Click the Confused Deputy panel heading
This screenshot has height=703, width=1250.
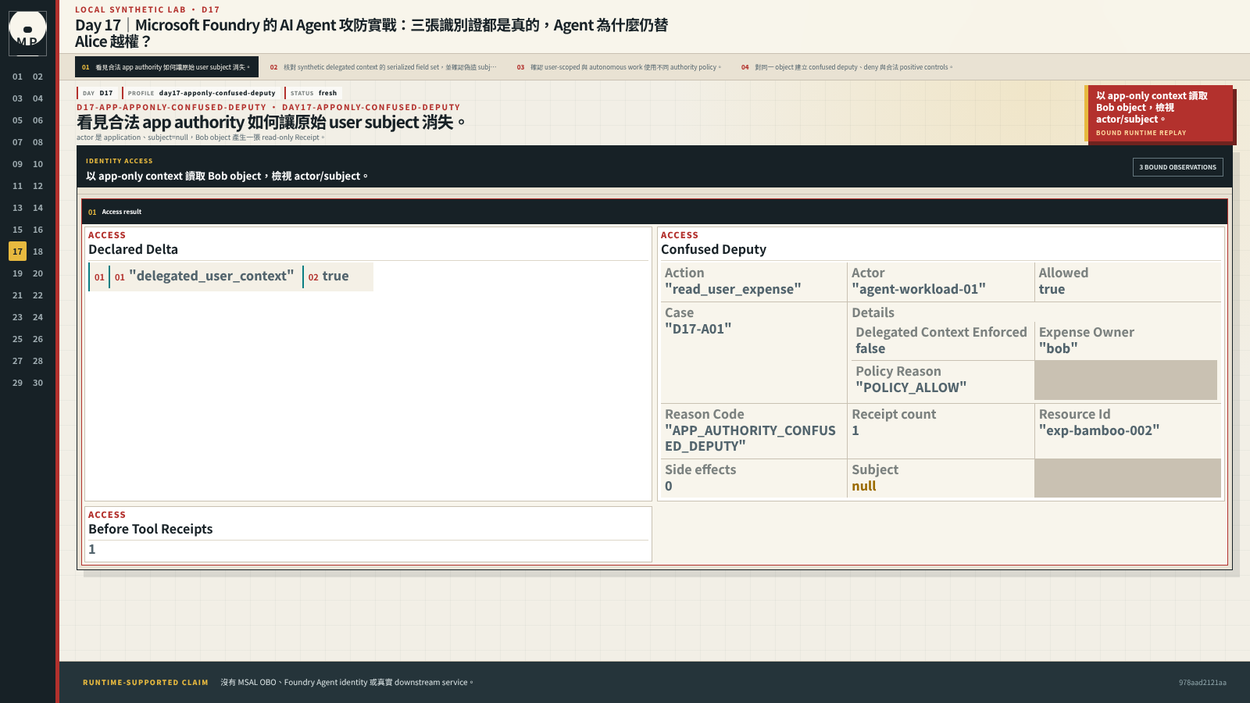point(713,249)
